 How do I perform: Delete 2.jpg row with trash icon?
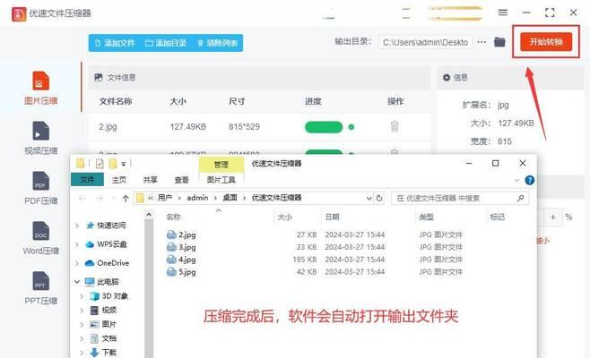point(395,126)
